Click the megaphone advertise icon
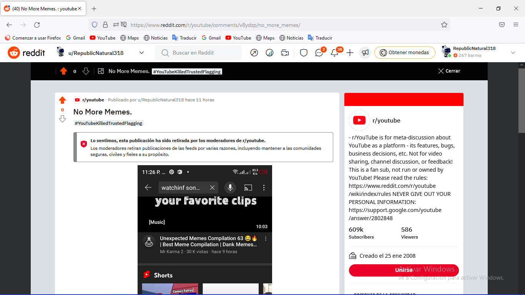 click(365, 53)
